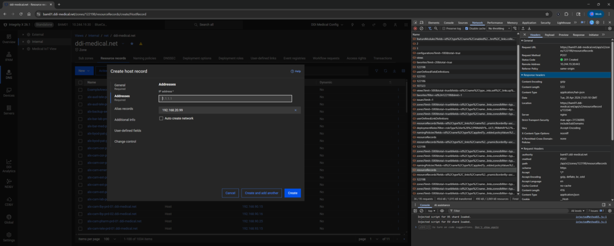Switch to the Response tab

[579, 35]
